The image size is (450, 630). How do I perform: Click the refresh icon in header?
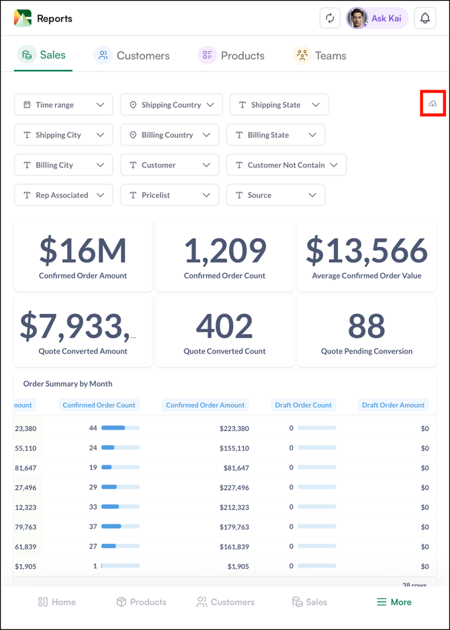[x=330, y=19]
